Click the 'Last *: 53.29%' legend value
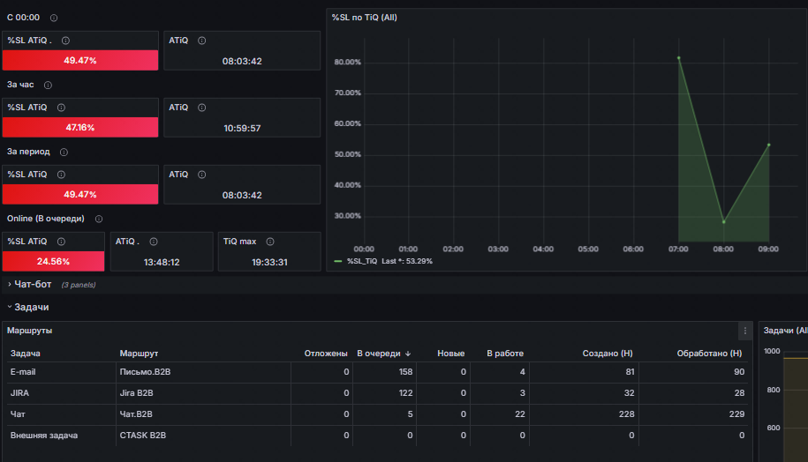 pos(406,261)
